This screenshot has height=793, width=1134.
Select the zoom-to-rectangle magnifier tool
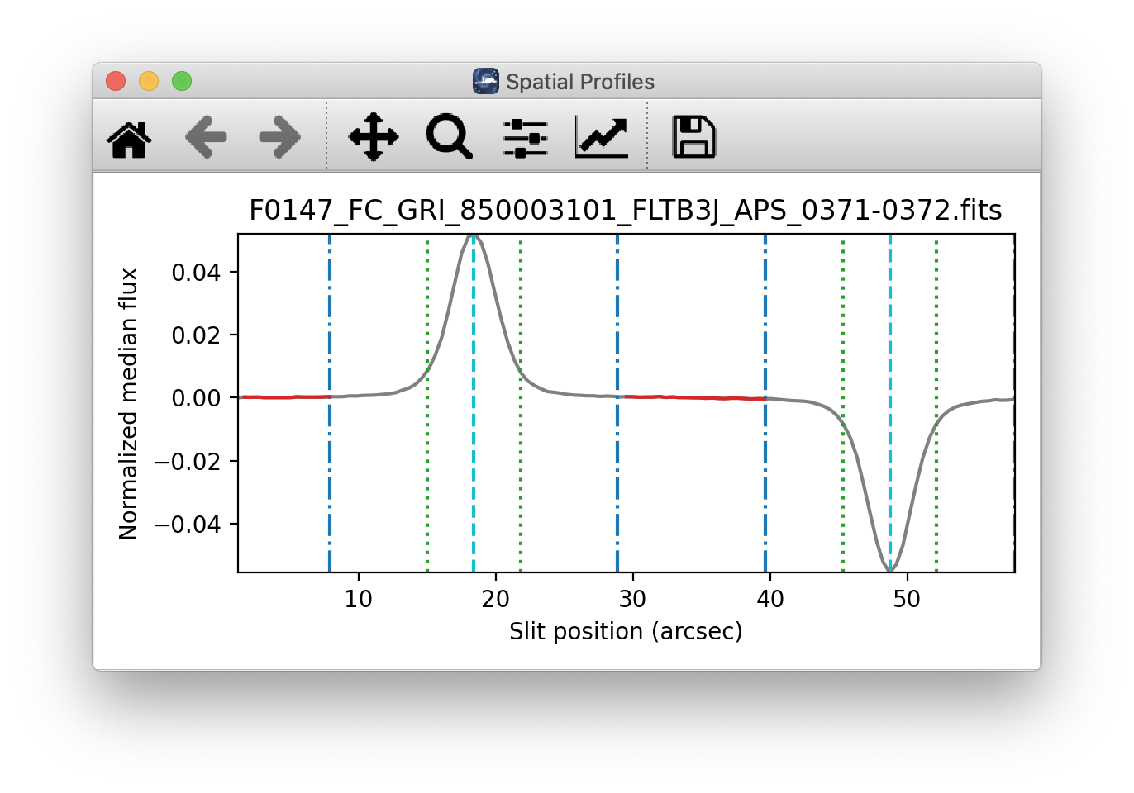point(448,137)
